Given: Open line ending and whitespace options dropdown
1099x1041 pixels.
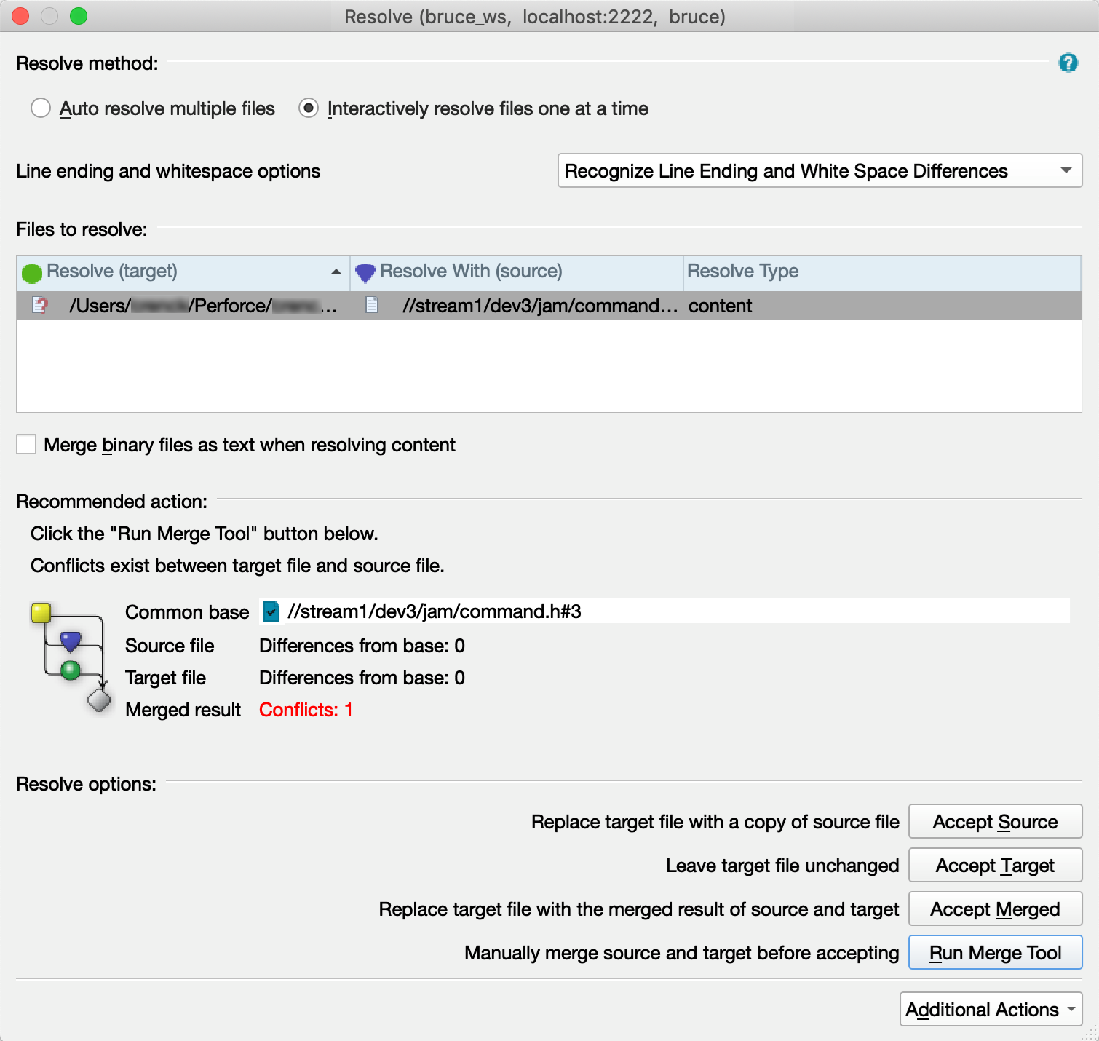Looking at the screenshot, I should pos(820,171).
